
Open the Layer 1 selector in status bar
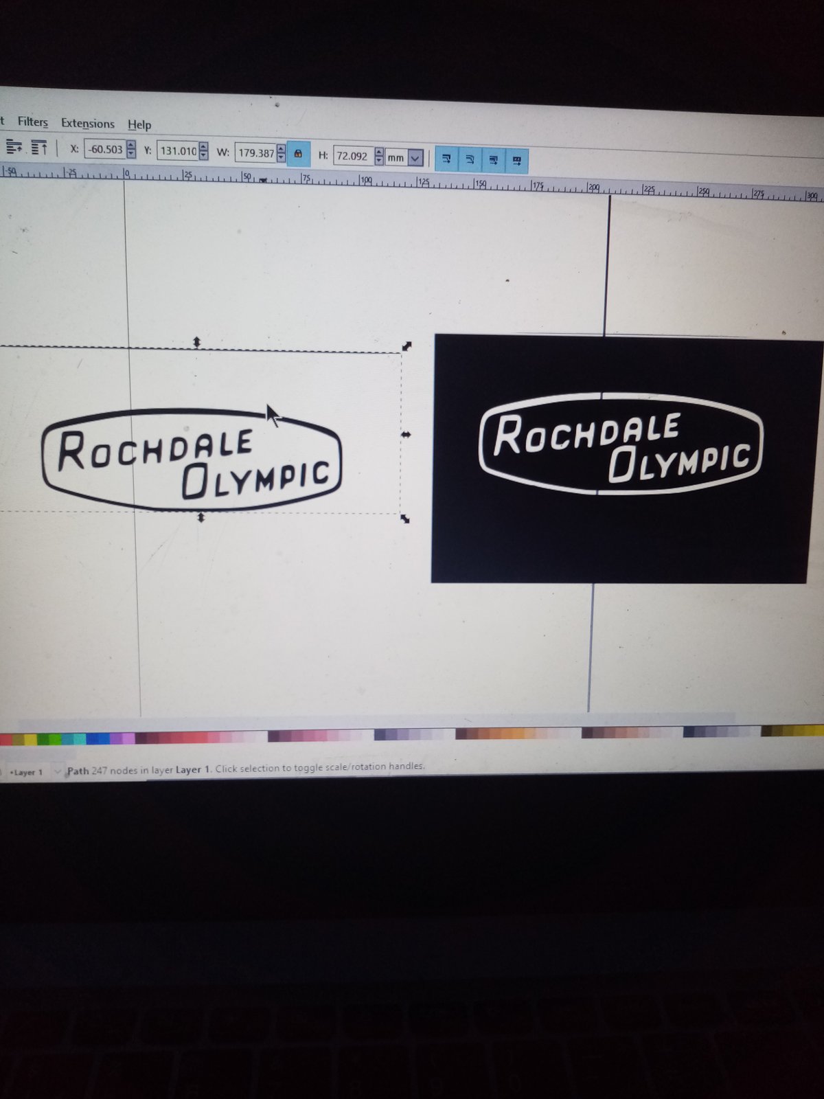pyautogui.click(x=33, y=772)
